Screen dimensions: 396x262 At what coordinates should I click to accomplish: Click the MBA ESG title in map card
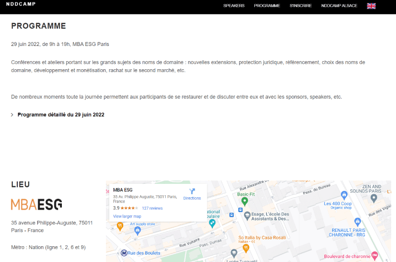[x=123, y=190]
